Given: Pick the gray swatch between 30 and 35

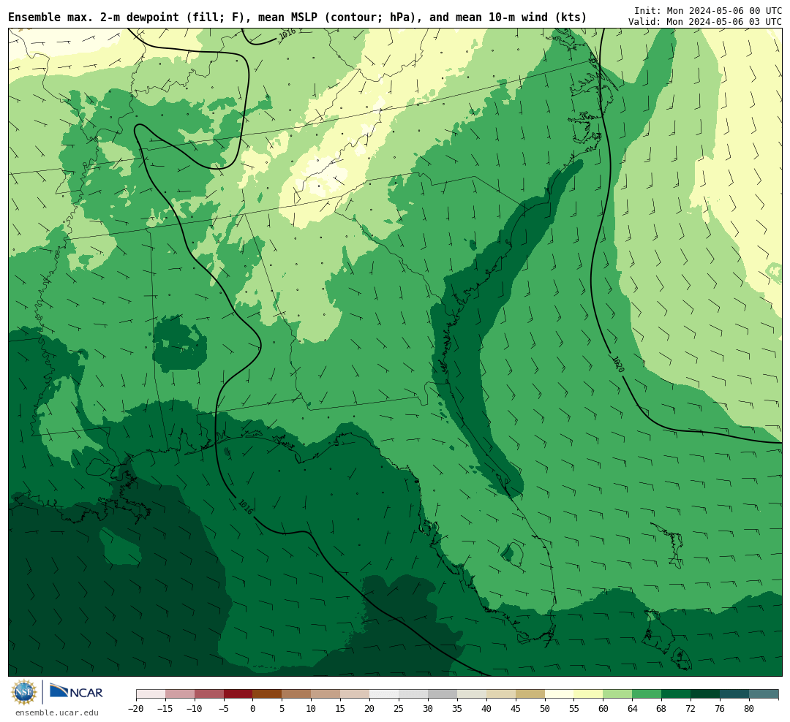Looking at the screenshot, I should click(443, 694).
